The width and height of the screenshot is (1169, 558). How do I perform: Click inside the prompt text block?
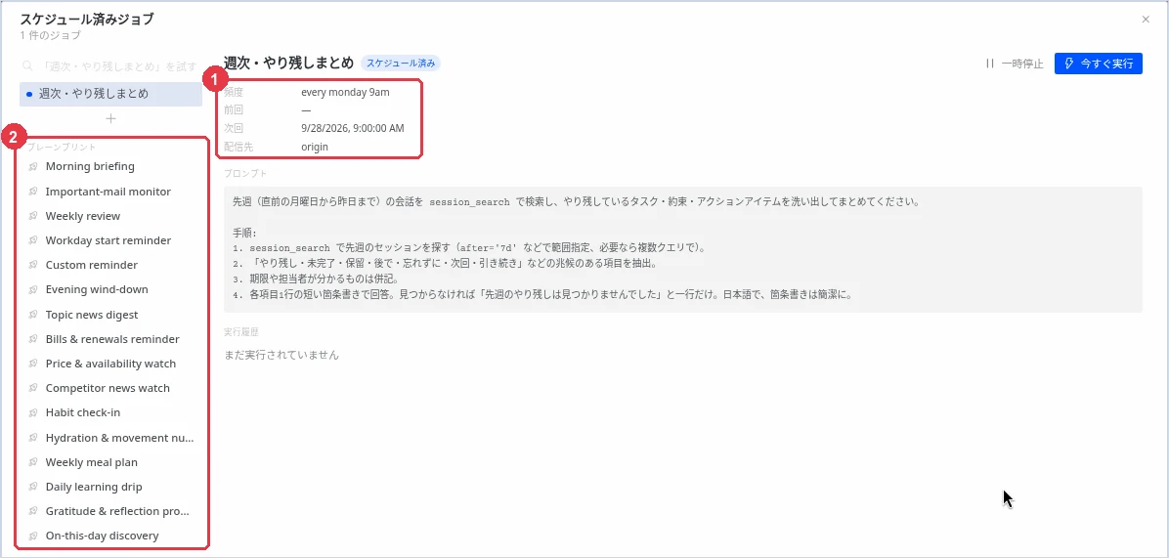[x=683, y=249]
